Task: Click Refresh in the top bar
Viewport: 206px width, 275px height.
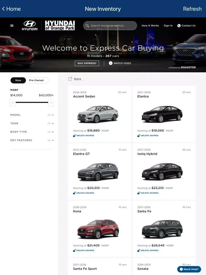Action: coord(192,9)
